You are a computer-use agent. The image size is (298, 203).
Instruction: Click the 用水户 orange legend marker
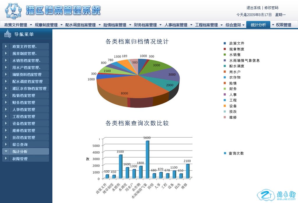point(225,72)
